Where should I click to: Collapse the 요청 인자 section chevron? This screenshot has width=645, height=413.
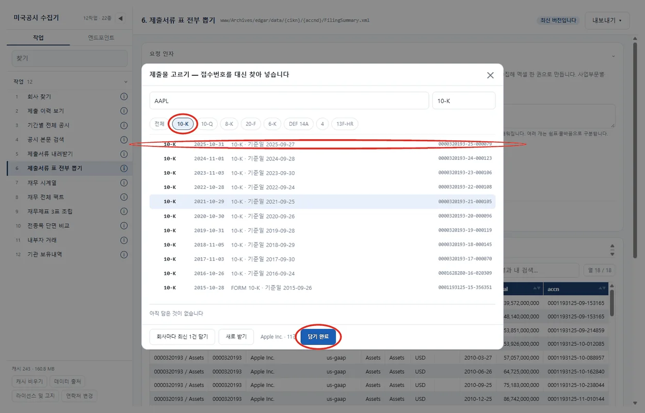pos(614,56)
